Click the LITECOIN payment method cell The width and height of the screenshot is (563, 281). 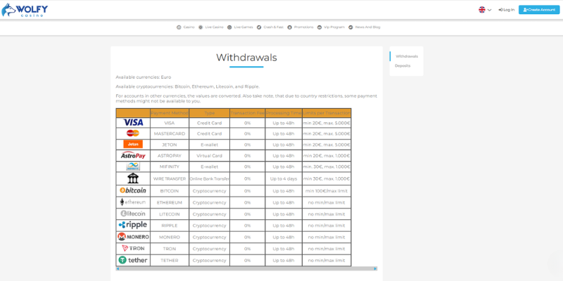point(170,214)
